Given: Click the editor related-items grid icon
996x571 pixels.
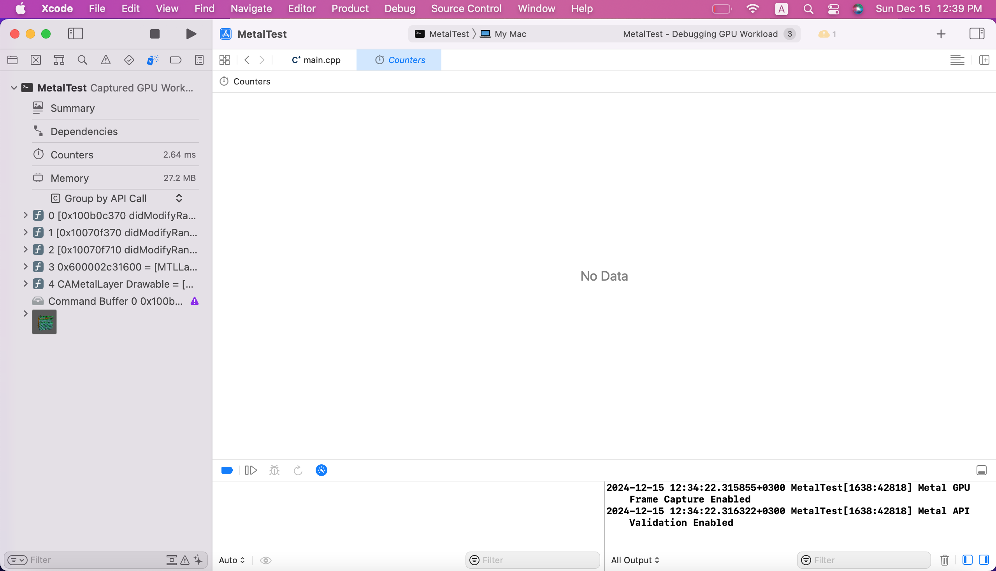Looking at the screenshot, I should coord(225,60).
